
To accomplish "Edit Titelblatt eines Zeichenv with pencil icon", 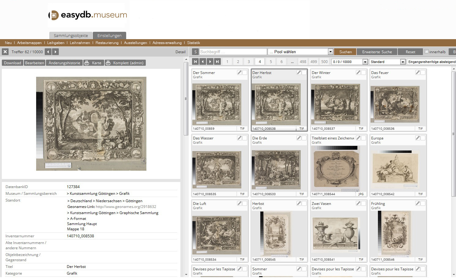I will (358, 138).
